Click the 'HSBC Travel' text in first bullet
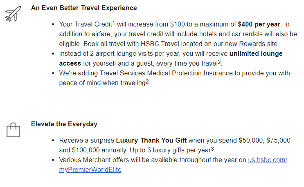The width and height of the screenshot is (304, 187). (160, 44)
